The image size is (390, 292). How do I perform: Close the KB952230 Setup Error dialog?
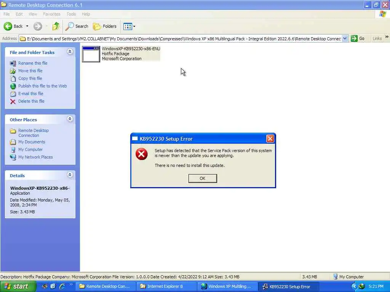270,138
